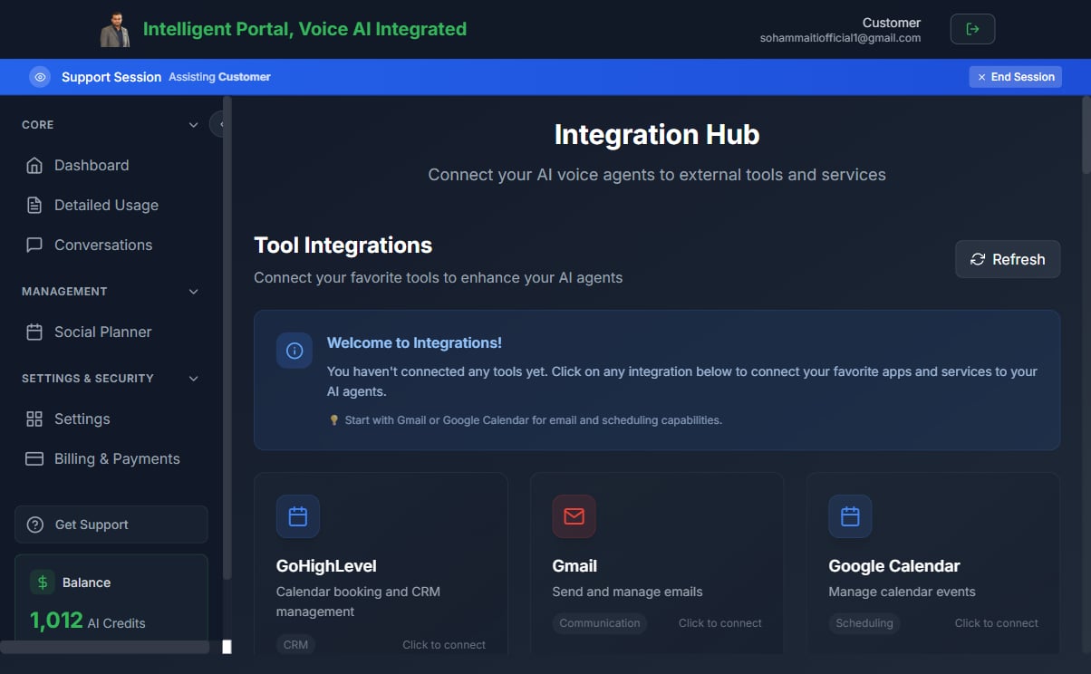Click the sidebar vertical scrollbar

pyautogui.click(x=227, y=337)
